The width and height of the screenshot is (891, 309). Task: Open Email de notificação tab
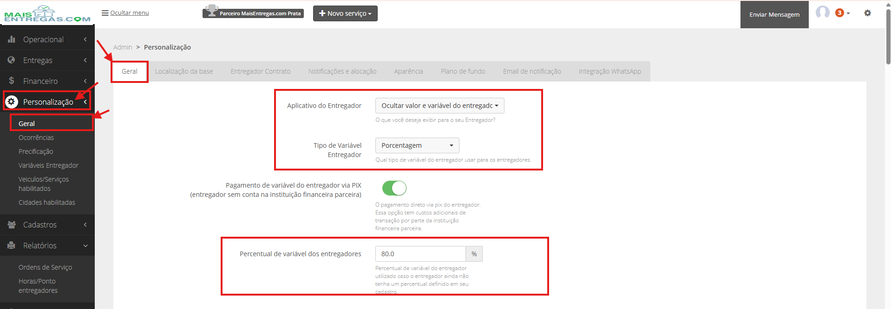coord(532,71)
